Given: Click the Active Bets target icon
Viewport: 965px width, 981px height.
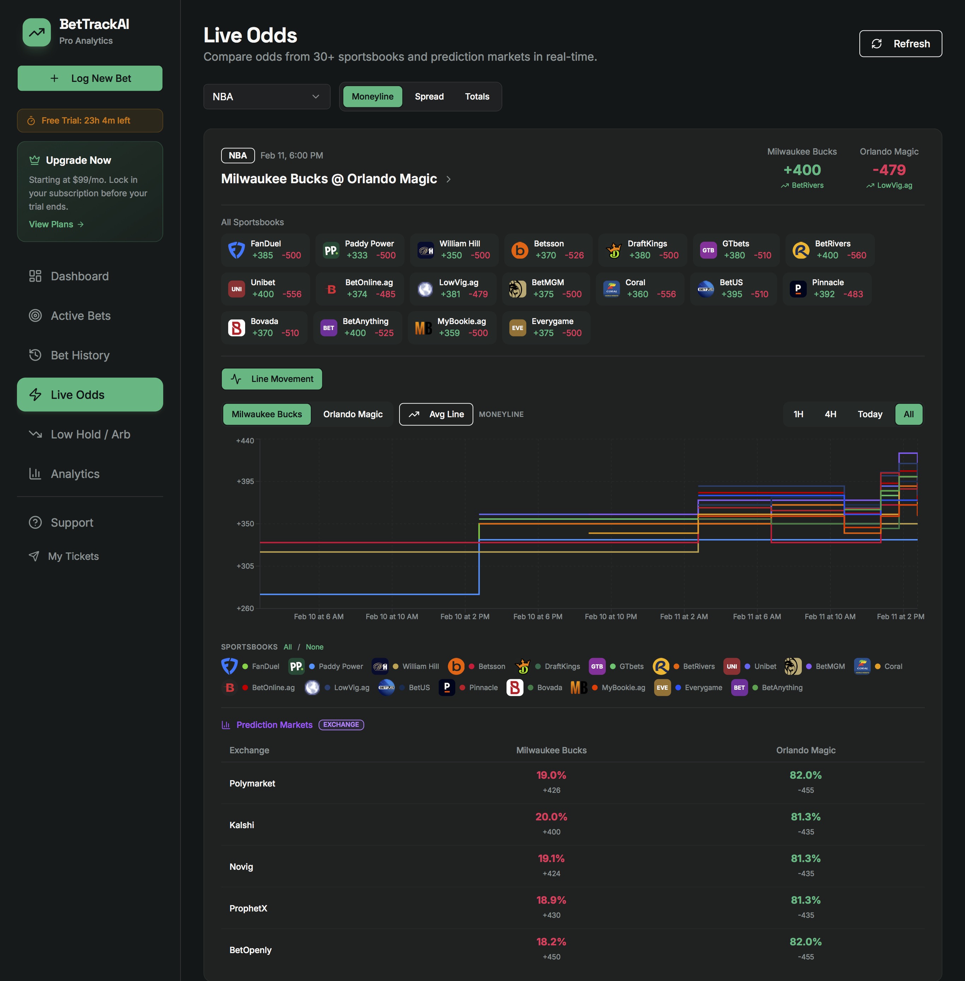Looking at the screenshot, I should coord(35,316).
